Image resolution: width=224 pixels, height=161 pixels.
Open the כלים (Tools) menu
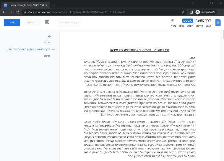(x=182, y=26)
